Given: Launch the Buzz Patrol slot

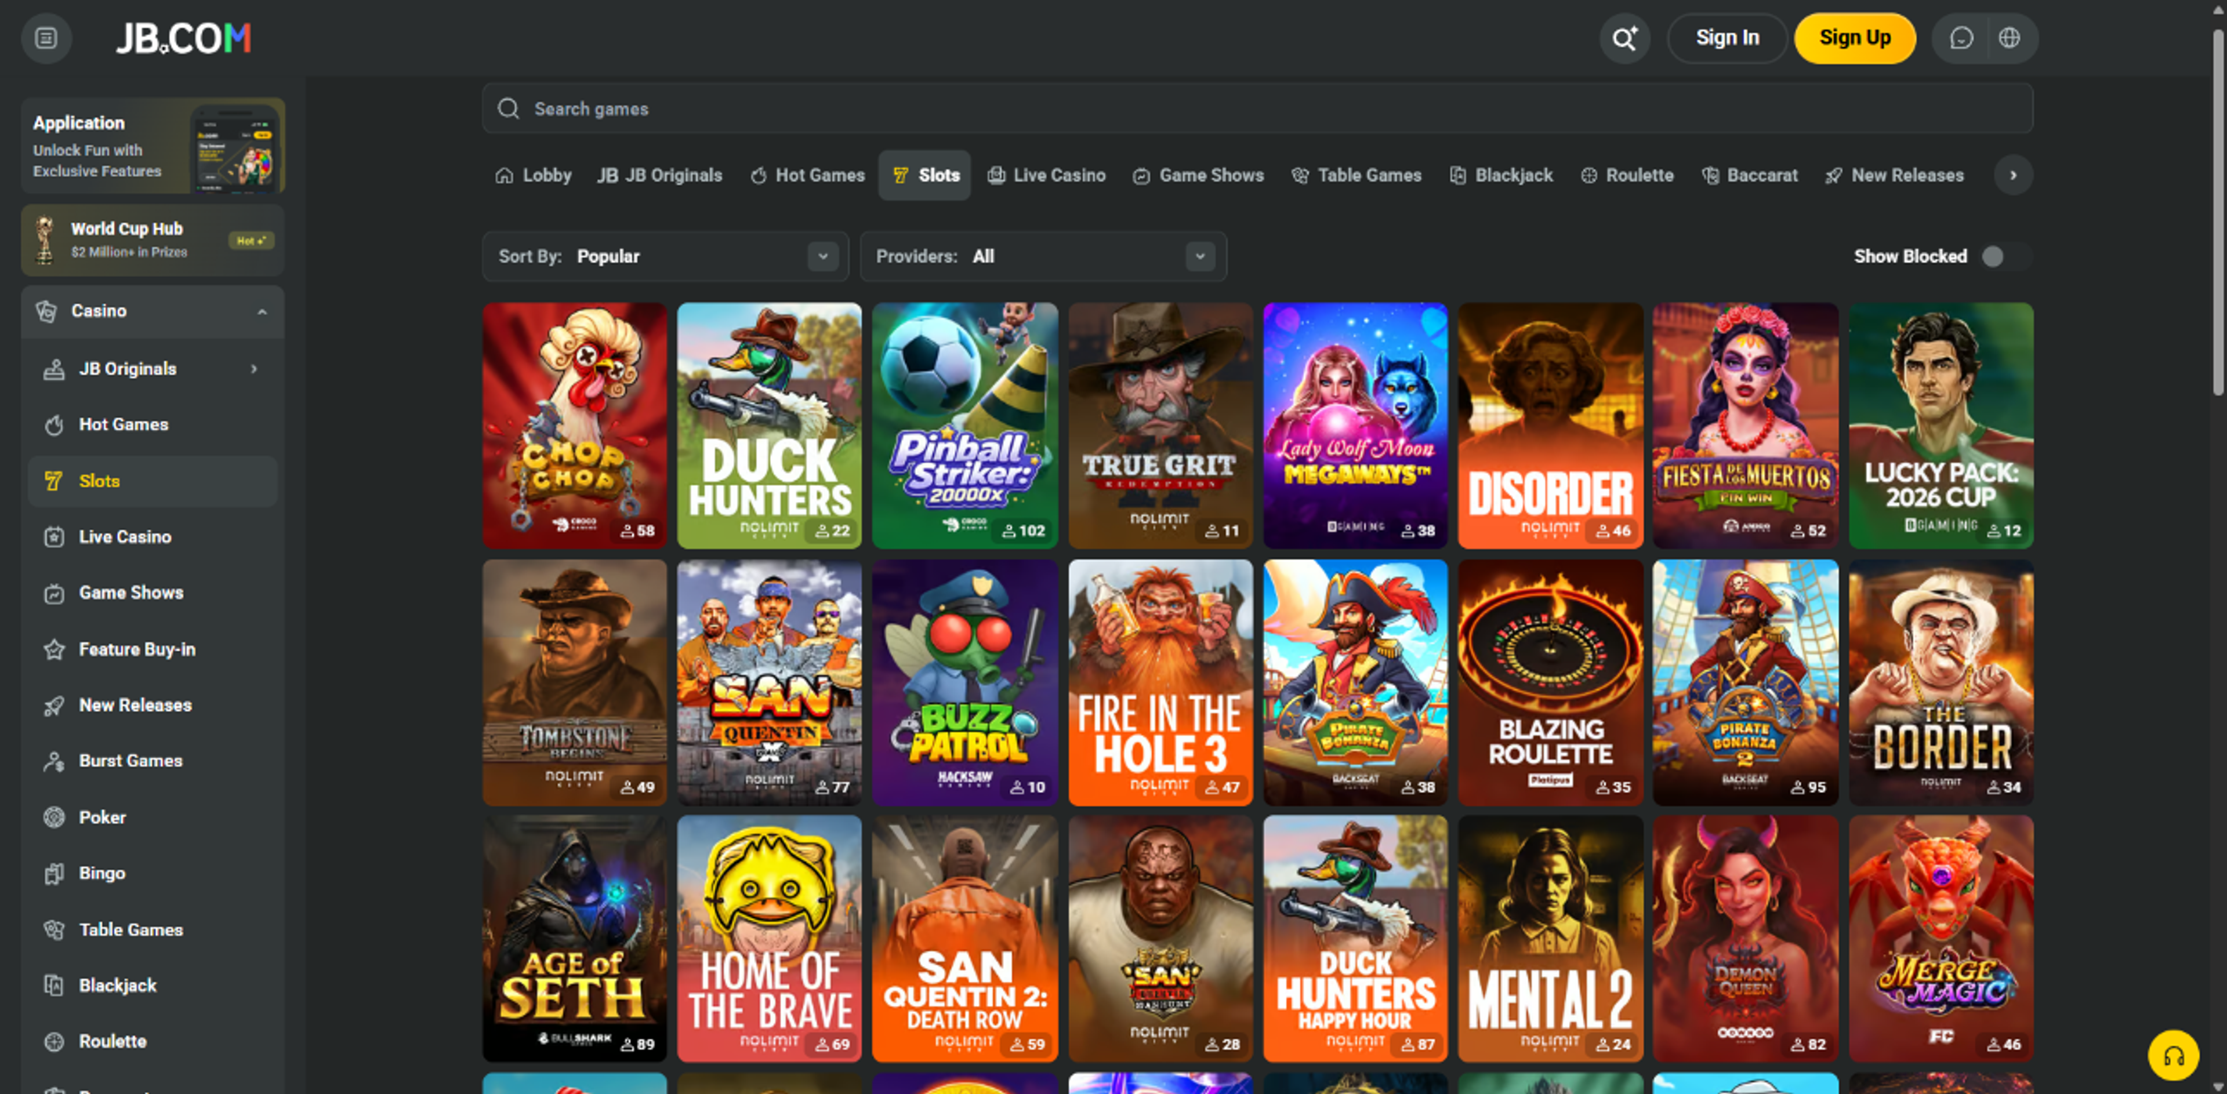Looking at the screenshot, I should click(x=965, y=682).
